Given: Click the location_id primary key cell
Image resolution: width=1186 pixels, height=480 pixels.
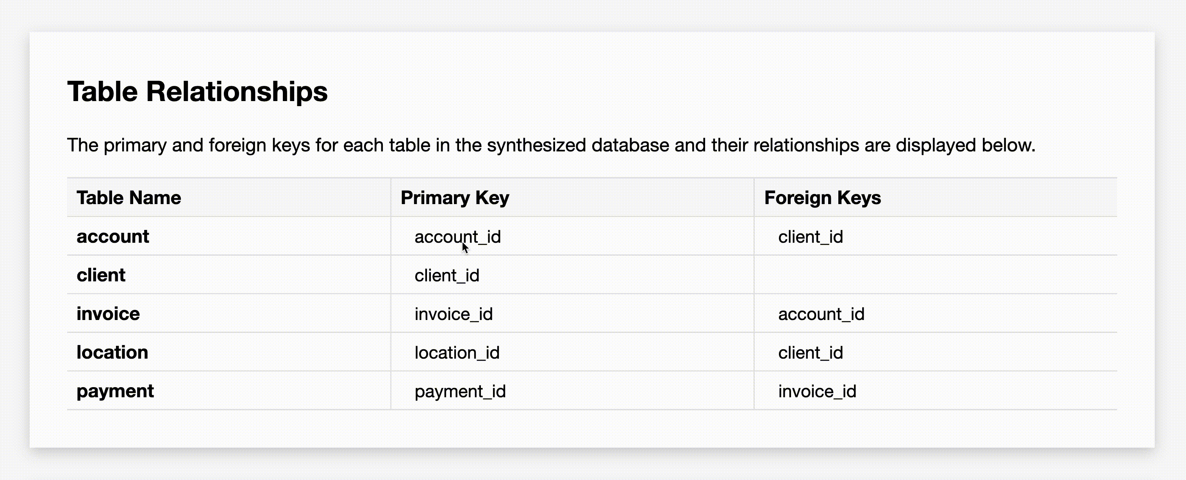Looking at the screenshot, I should [457, 353].
